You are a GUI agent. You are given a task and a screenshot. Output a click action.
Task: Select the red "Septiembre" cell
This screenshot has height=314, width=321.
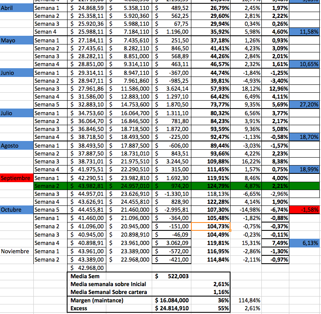point(17,178)
